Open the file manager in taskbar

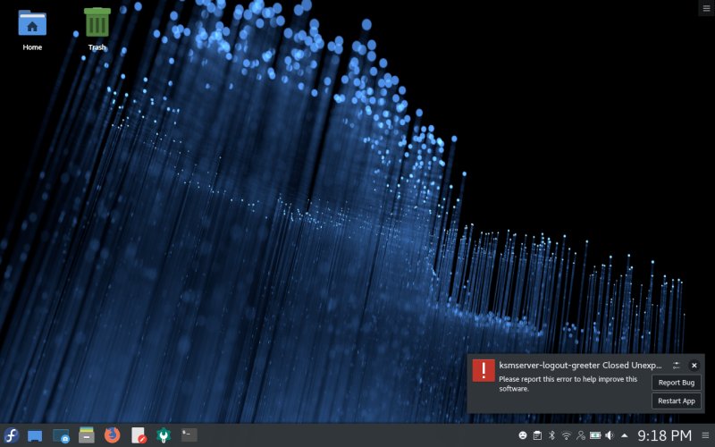pos(86,435)
